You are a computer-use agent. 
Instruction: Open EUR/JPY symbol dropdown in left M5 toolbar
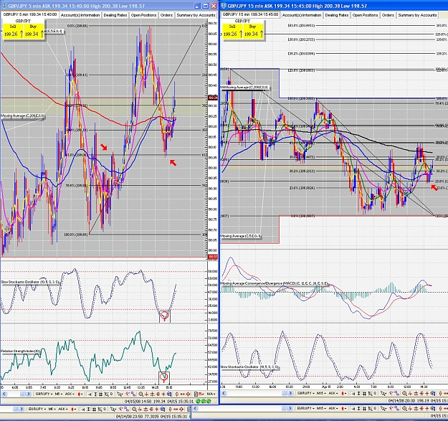pos(37,410)
